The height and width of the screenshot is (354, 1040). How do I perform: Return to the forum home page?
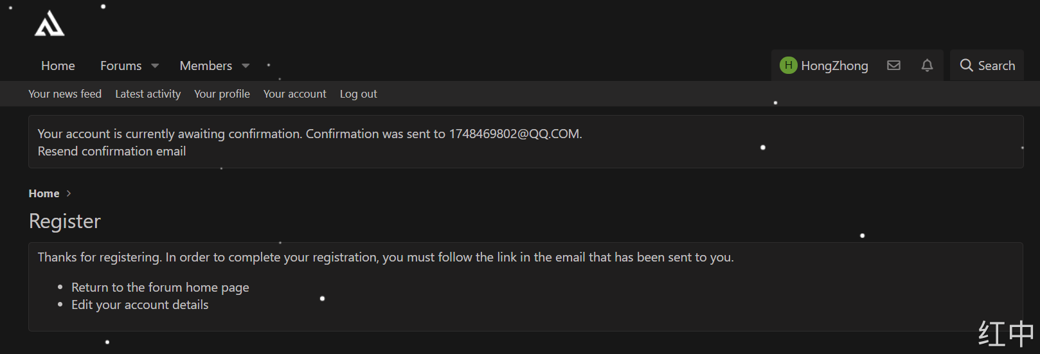(160, 287)
